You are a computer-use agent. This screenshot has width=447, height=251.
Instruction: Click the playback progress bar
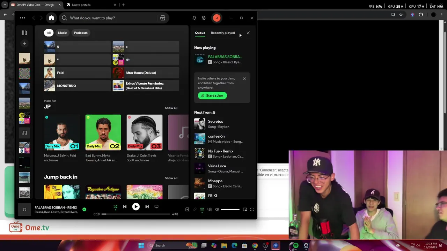point(136,214)
